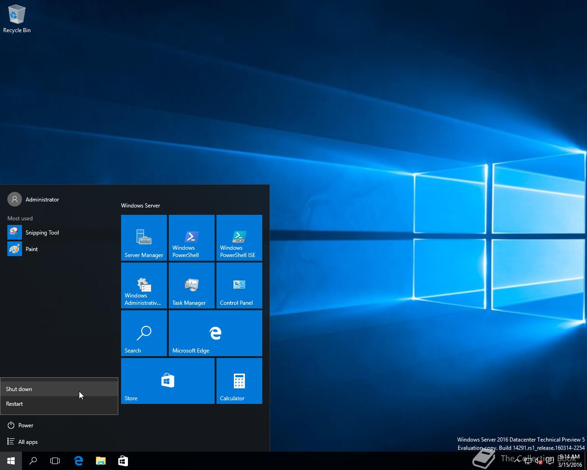This screenshot has height=470, width=587.
Task: Launch the Task Manager tile
Action: [192, 285]
